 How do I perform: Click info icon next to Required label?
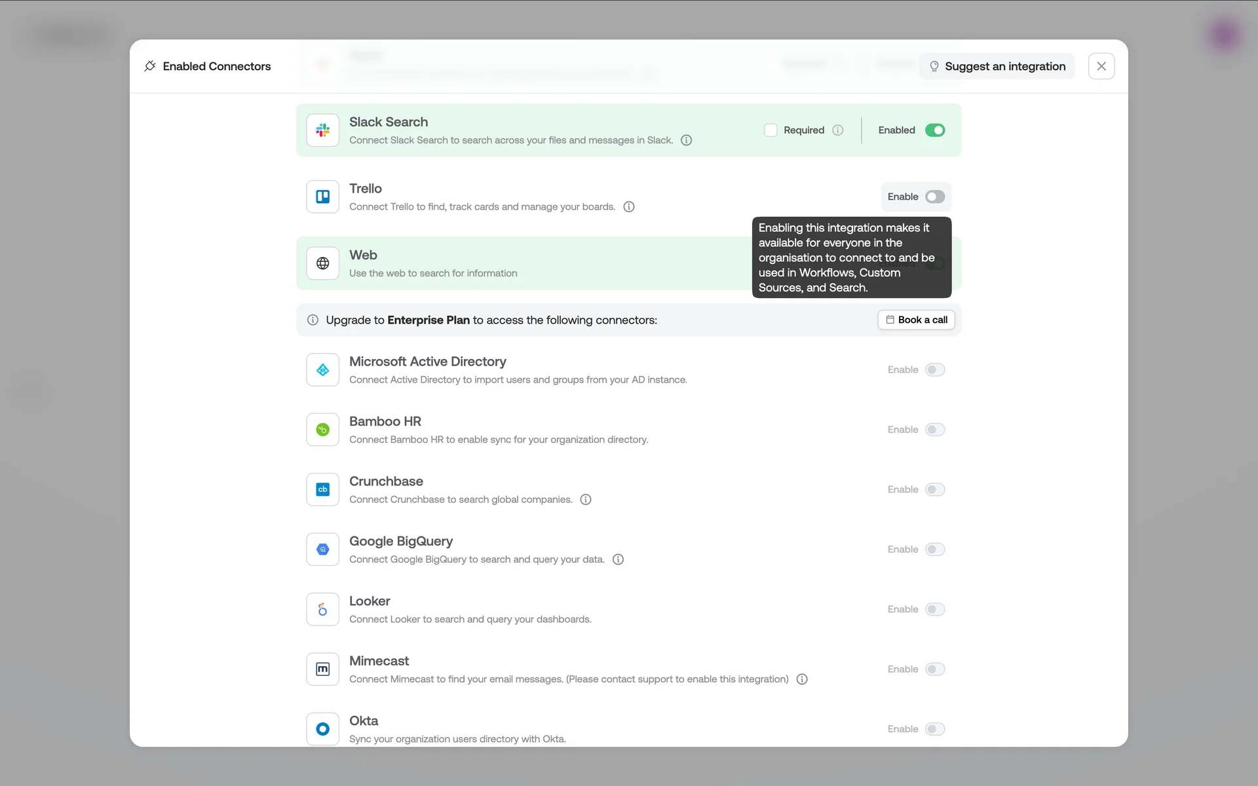(x=837, y=130)
